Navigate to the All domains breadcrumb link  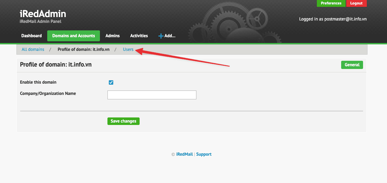point(33,50)
